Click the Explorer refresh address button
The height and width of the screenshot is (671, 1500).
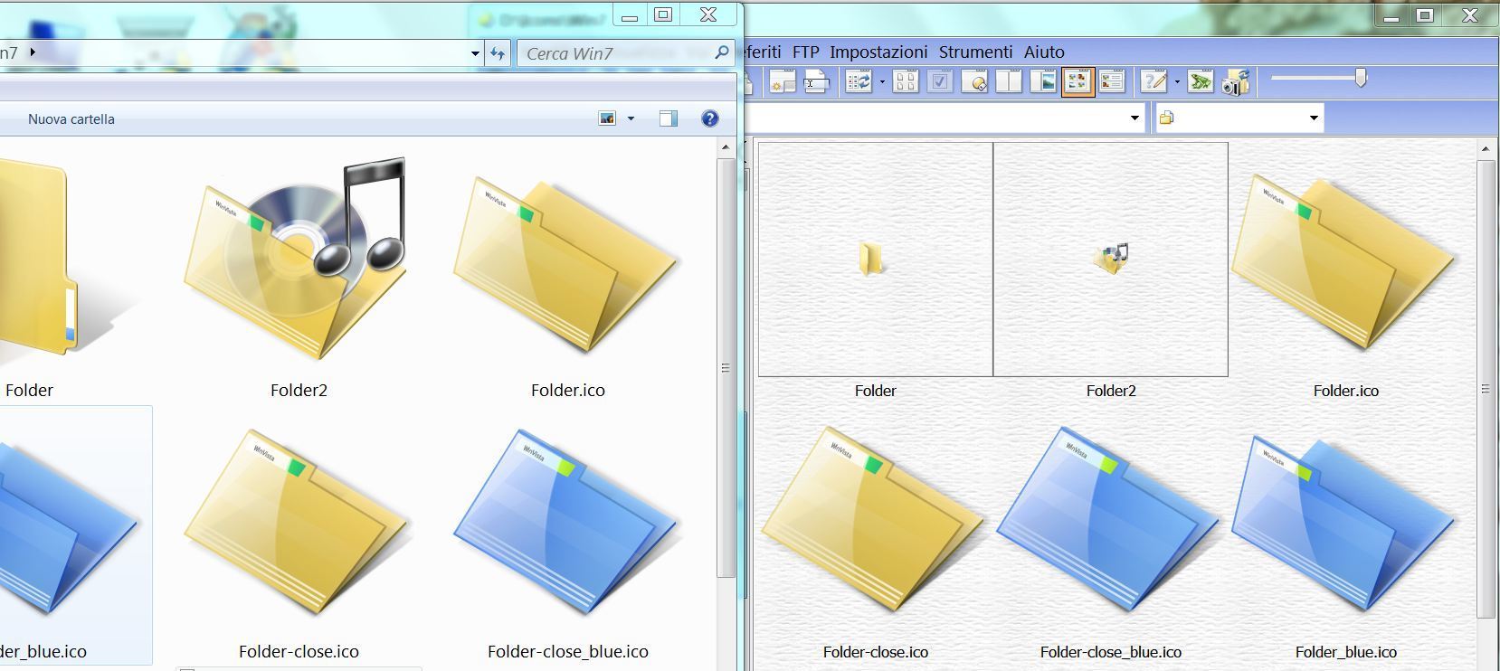click(498, 53)
